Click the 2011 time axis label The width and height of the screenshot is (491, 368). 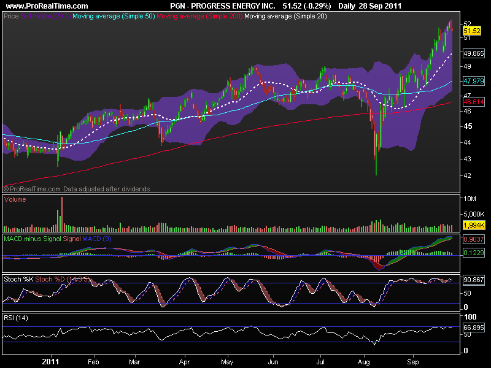[x=50, y=362]
